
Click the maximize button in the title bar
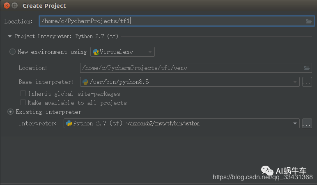pos(14,6)
